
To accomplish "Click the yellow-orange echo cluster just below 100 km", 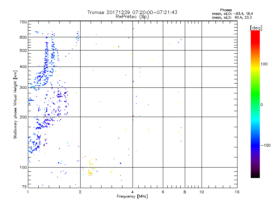I will point(90,173).
